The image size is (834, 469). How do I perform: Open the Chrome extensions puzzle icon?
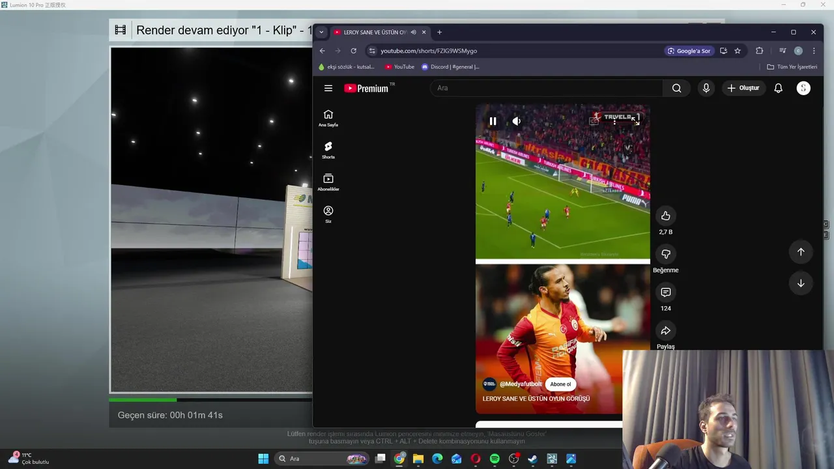pos(759,51)
